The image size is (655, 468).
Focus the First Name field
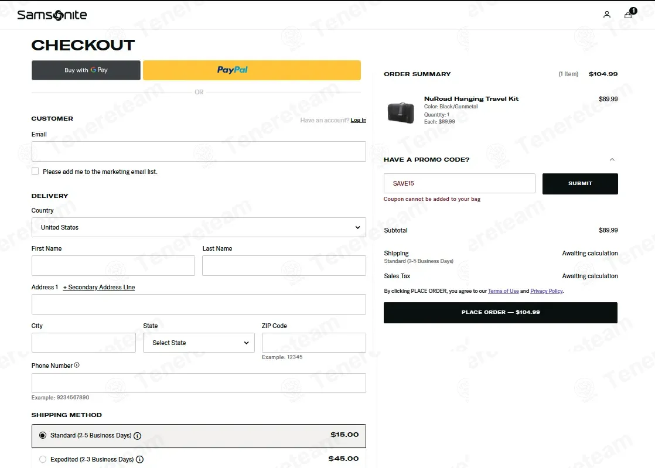click(x=113, y=265)
